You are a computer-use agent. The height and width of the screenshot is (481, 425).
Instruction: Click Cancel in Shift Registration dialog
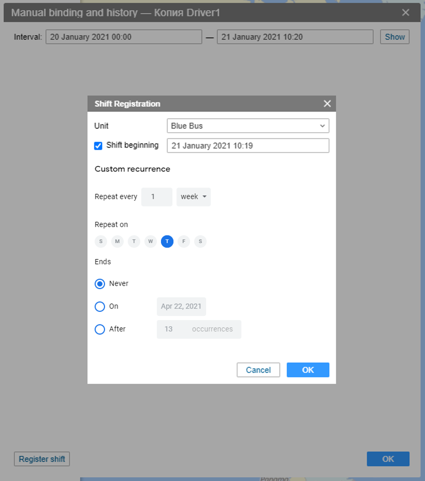pos(258,370)
